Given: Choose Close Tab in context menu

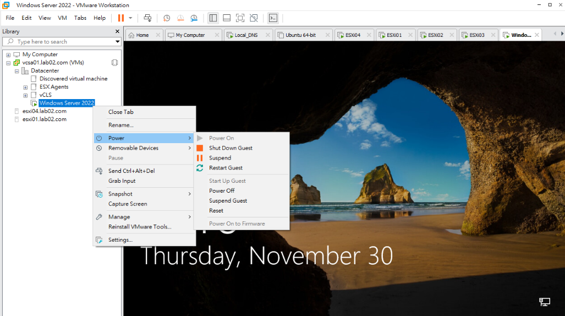Looking at the screenshot, I should click(145, 112).
